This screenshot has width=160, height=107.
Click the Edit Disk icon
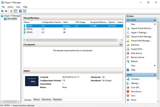128,45
